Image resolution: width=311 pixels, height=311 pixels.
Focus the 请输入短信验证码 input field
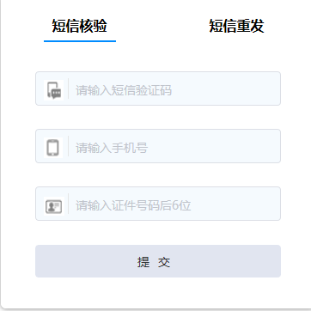(158, 88)
